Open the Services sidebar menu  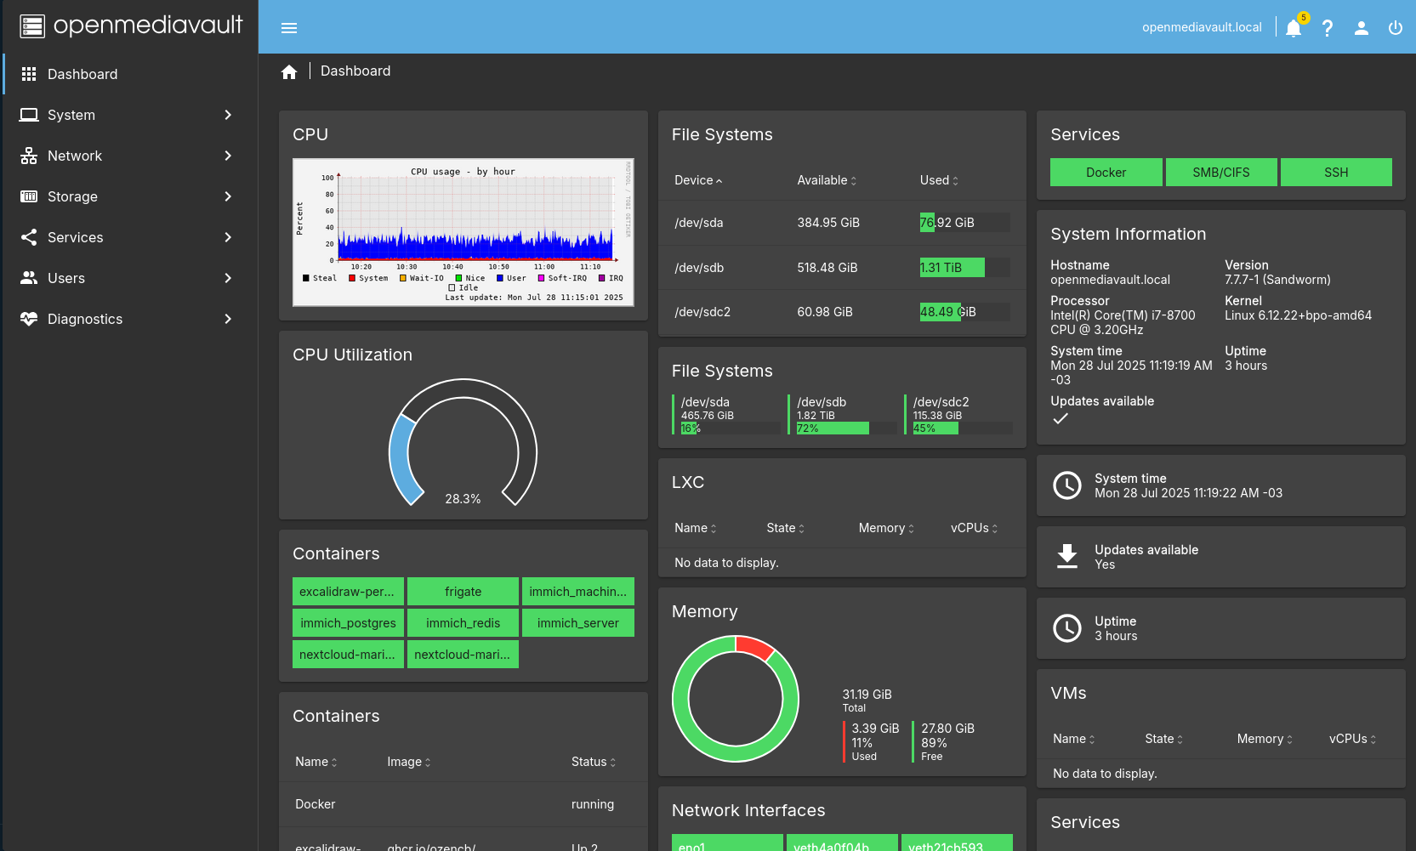130,237
